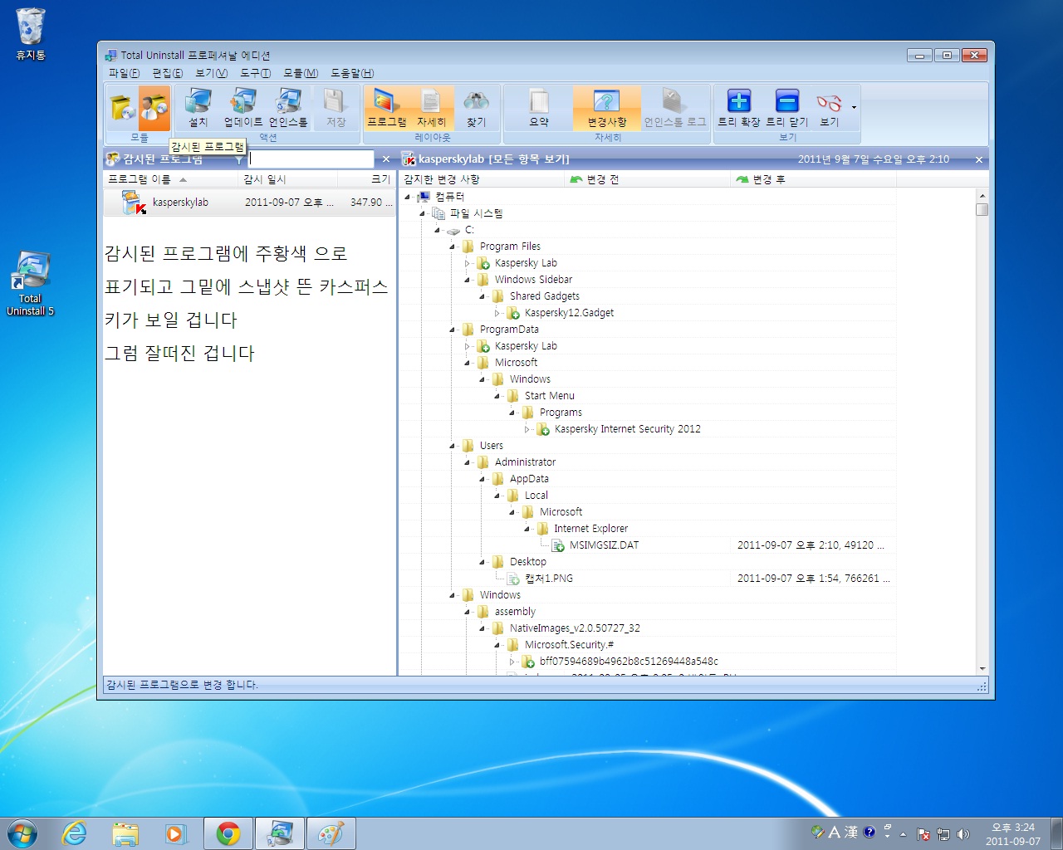
Task: Click the 업데이트 toolbar icon
Action: tap(242, 108)
